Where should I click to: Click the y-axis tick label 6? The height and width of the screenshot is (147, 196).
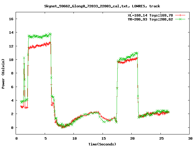(12, 87)
